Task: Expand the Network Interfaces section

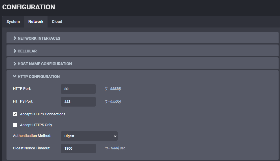Action: (x=142, y=38)
